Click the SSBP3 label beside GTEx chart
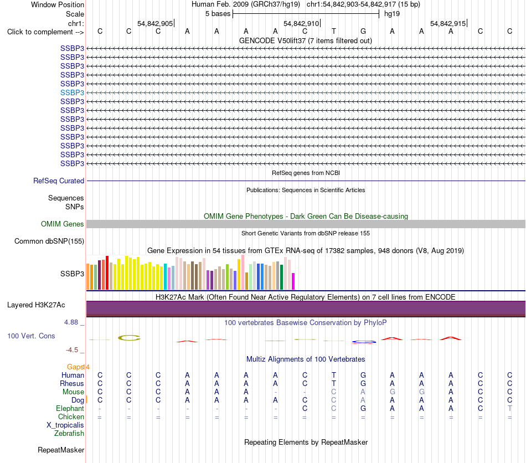This screenshot has width=526, height=463. click(72, 274)
